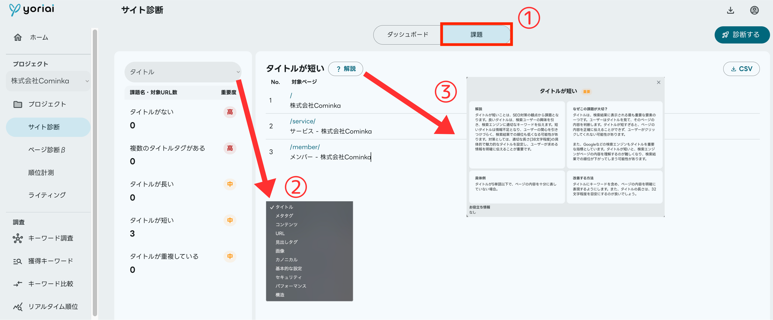The width and height of the screenshot is (773, 320).
Task: Click 中 badge for タイトルが長い
Action: pos(230,184)
